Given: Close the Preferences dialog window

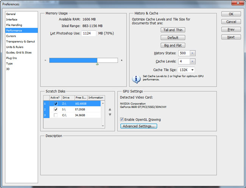Looking at the screenshot, I should pos(238,3).
